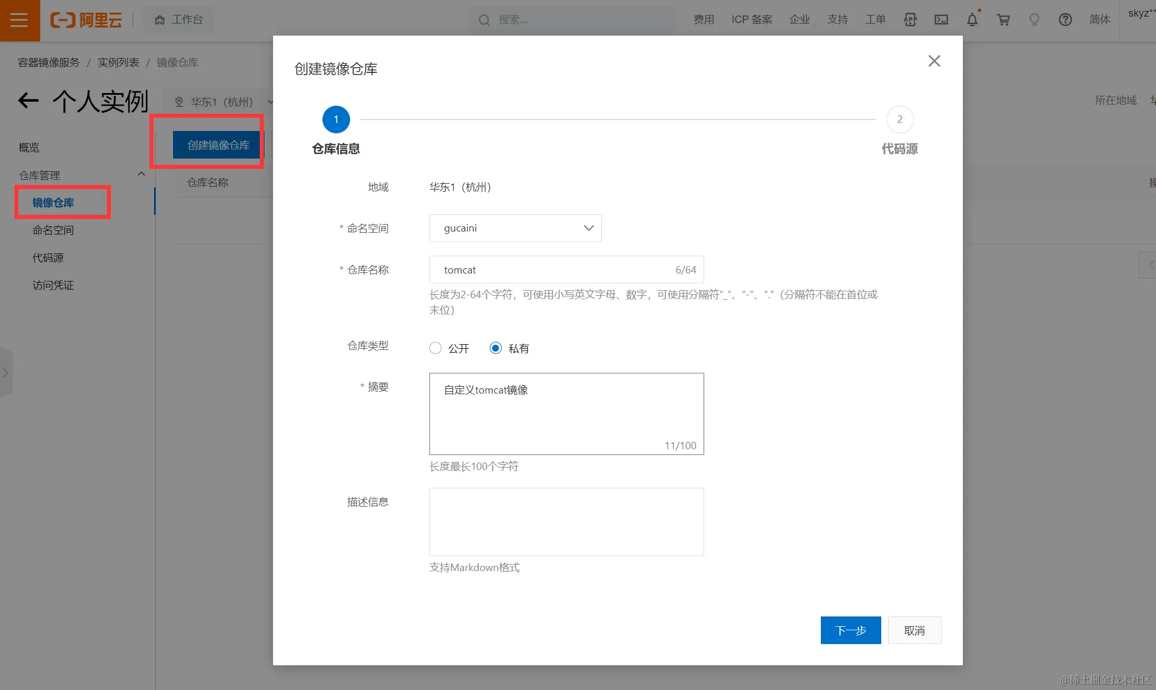Image resolution: width=1156 pixels, height=690 pixels.
Task: Click the location pin icon by 华东1
Action: pos(179,102)
